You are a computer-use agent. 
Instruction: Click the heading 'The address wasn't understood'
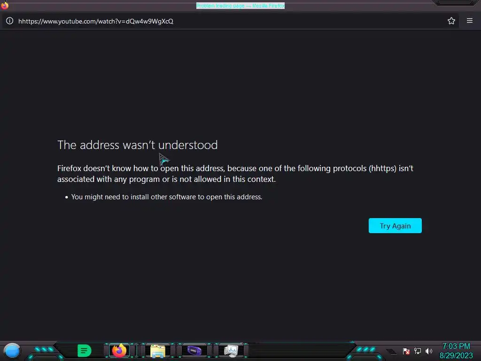point(138,145)
